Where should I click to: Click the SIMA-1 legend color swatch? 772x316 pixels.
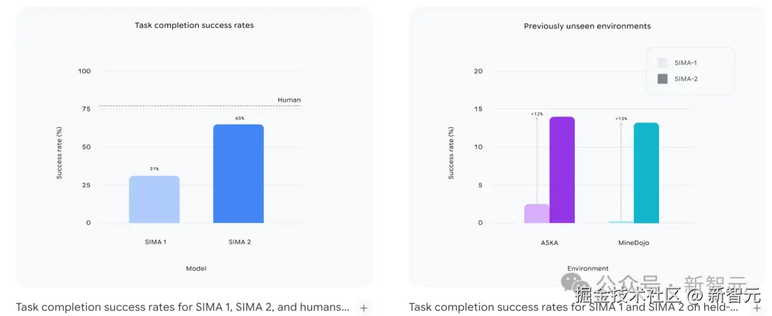click(663, 63)
